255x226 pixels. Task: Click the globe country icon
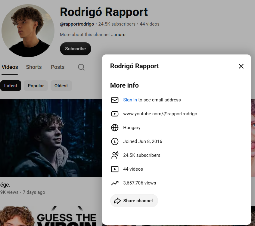tap(115, 128)
